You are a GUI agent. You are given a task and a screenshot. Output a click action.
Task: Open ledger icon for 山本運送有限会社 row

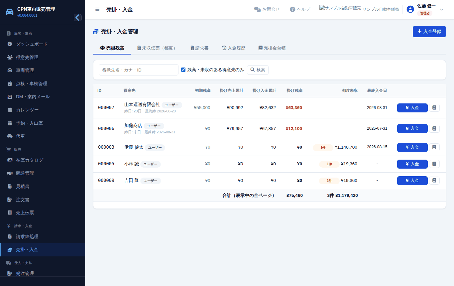(434, 108)
